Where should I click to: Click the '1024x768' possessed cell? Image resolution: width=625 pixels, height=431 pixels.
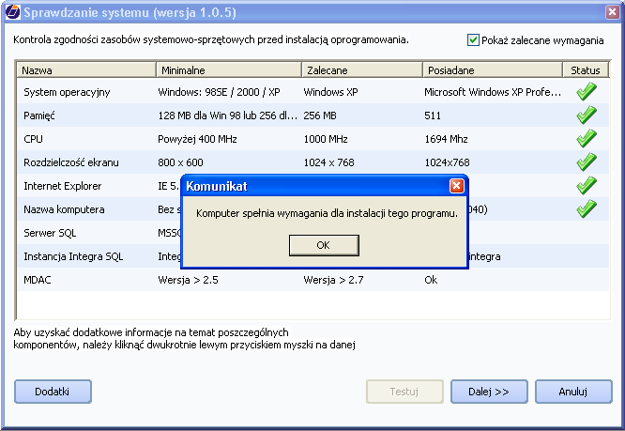point(447,162)
